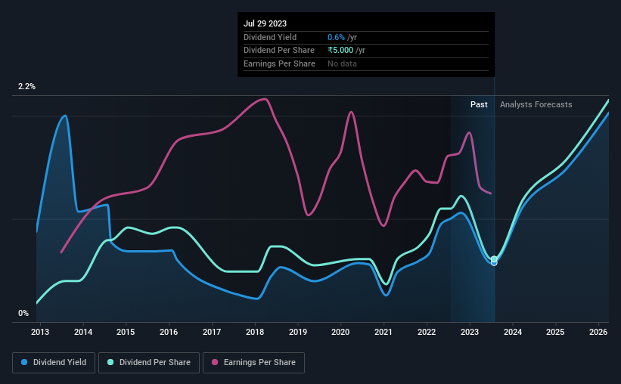This screenshot has height=384, width=621.
Task: Toggle the Earnings Per Share legend button
Action: click(254, 363)
